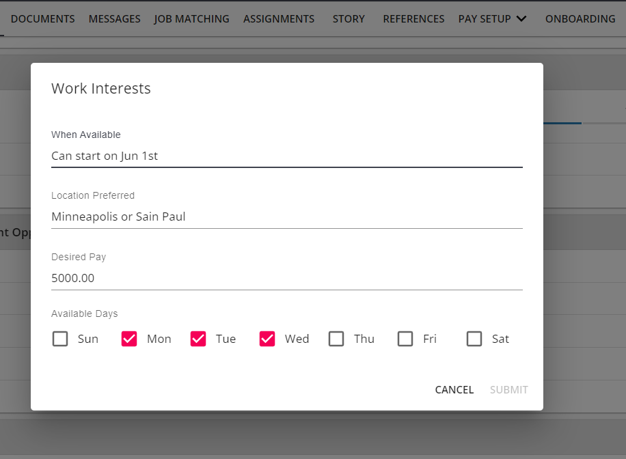Check the Fri availability checkbox
The image size is (626, 459).
tap(405, 339)
